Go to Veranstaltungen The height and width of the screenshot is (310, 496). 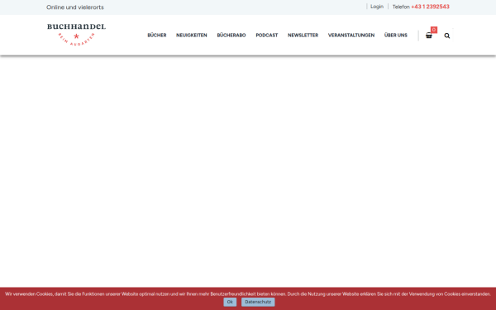point(351,35)
